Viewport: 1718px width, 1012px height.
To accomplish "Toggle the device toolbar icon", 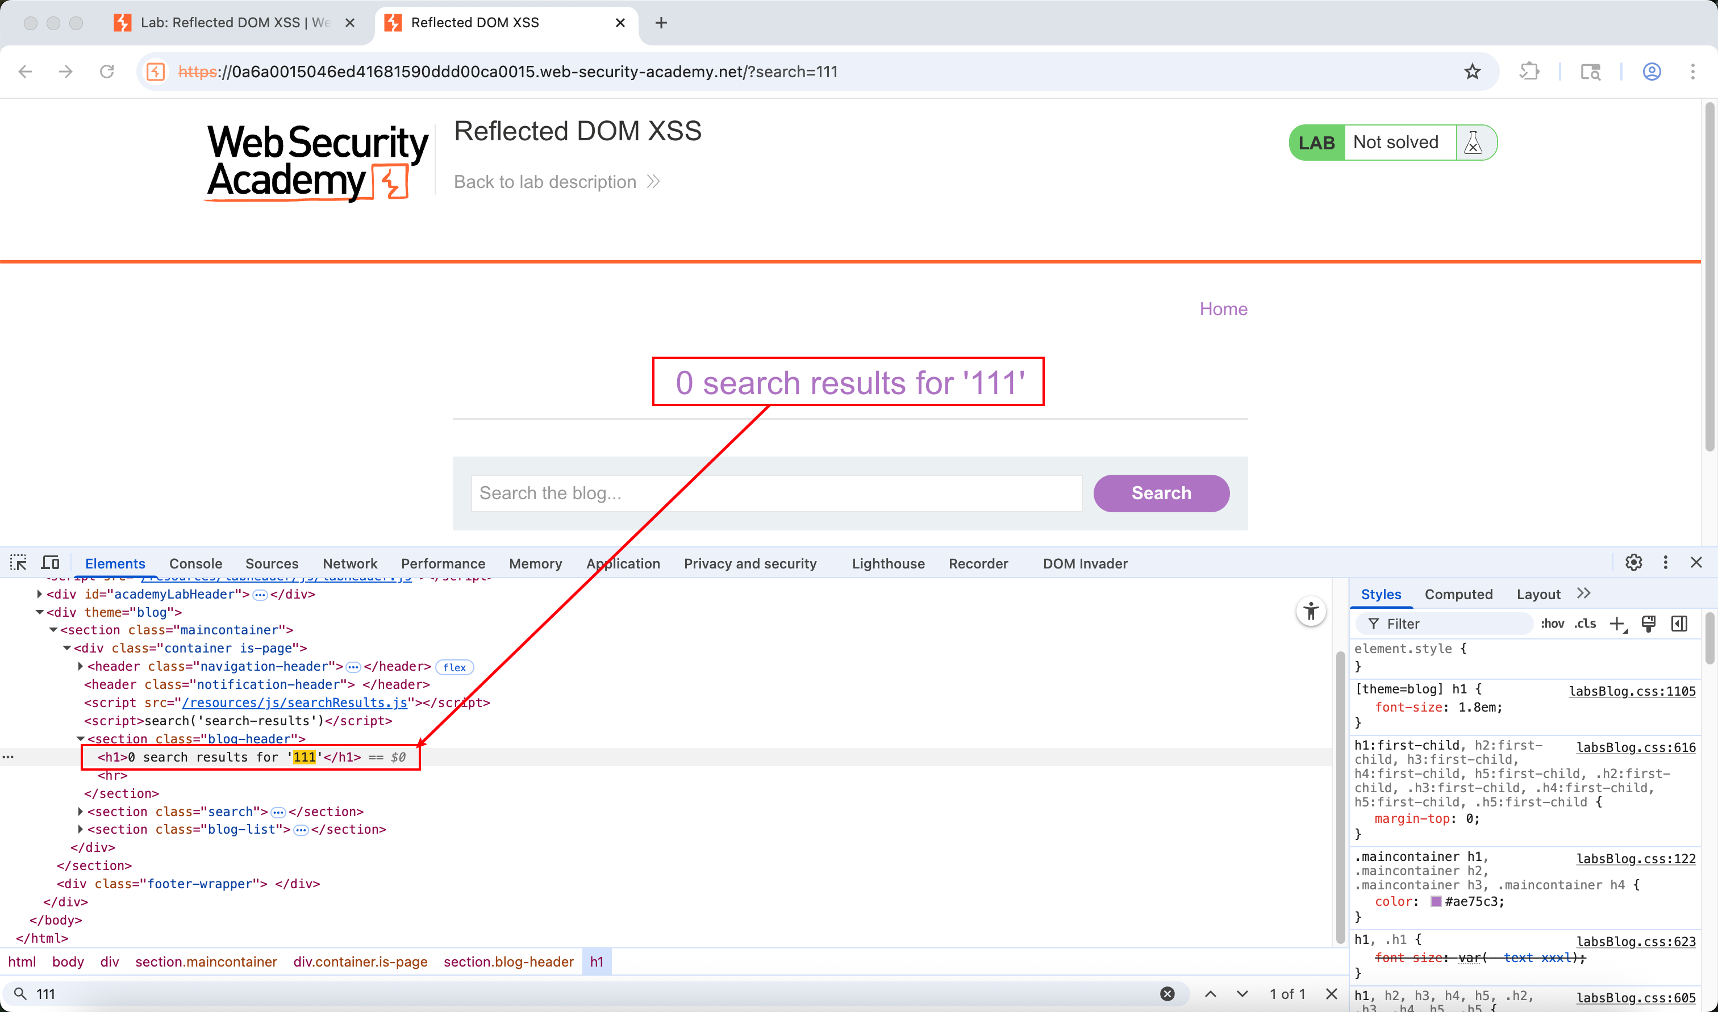I will tap(51, 563).
